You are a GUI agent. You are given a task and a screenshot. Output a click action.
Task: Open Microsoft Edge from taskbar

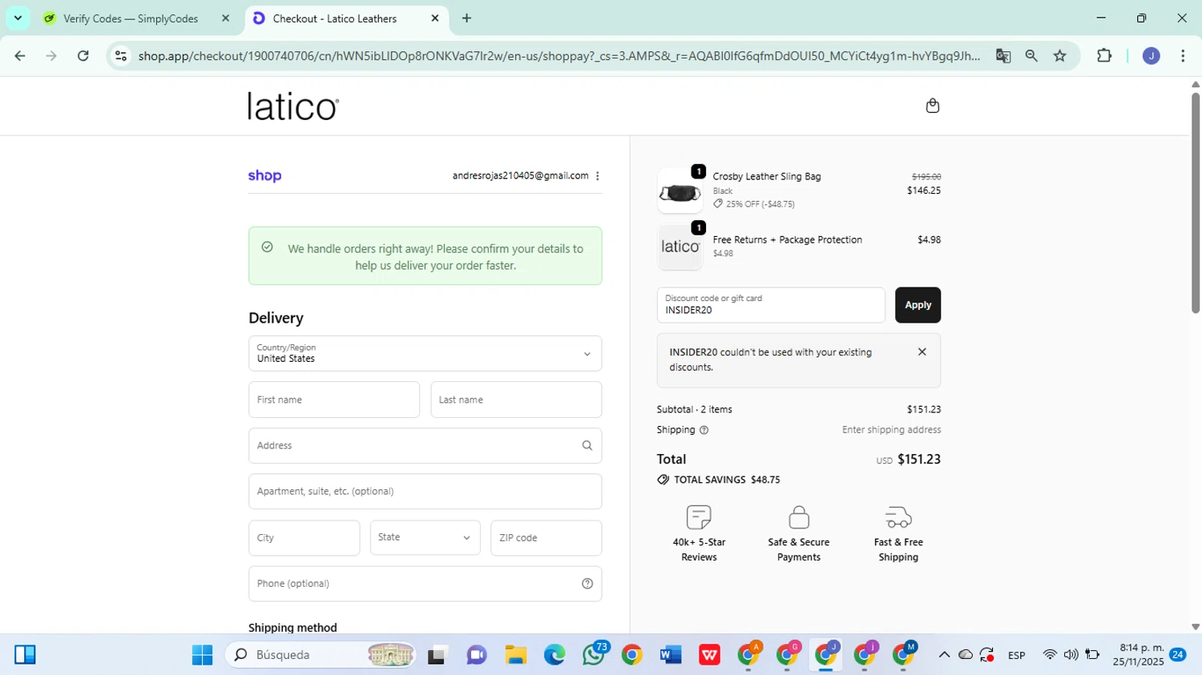[555, 655]
